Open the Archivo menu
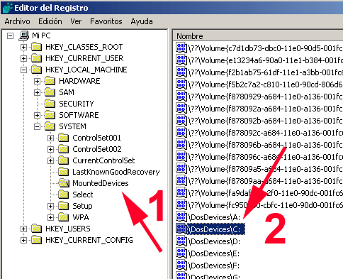 pyautogui.click(x=17, y=21)
